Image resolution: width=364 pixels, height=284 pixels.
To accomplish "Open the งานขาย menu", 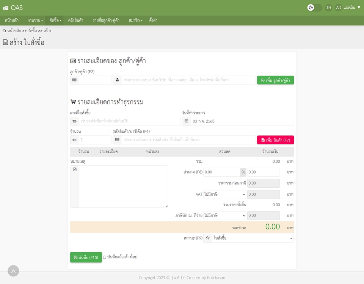I will tap(34, 20).
